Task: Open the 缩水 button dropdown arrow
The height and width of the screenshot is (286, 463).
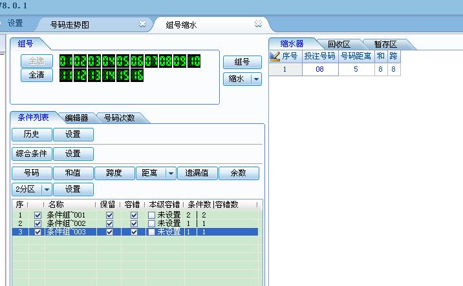Action: (256, 79)
